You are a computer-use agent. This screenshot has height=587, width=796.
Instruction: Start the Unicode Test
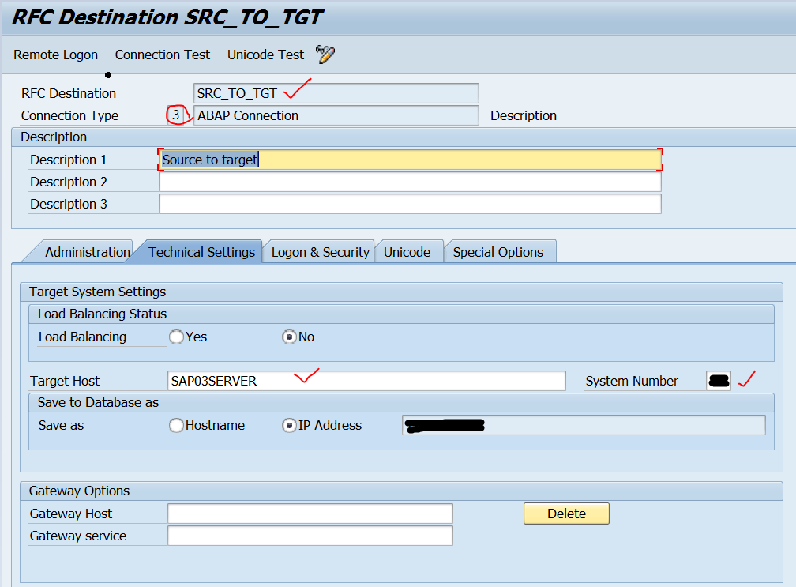click(265, 55)
